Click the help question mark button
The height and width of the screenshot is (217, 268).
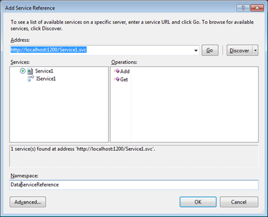click(x=243, y=8)
